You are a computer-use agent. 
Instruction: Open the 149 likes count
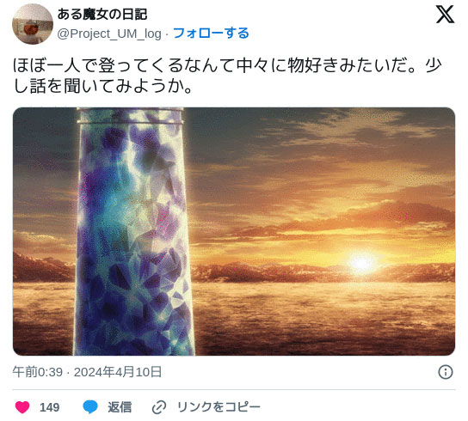49,407
